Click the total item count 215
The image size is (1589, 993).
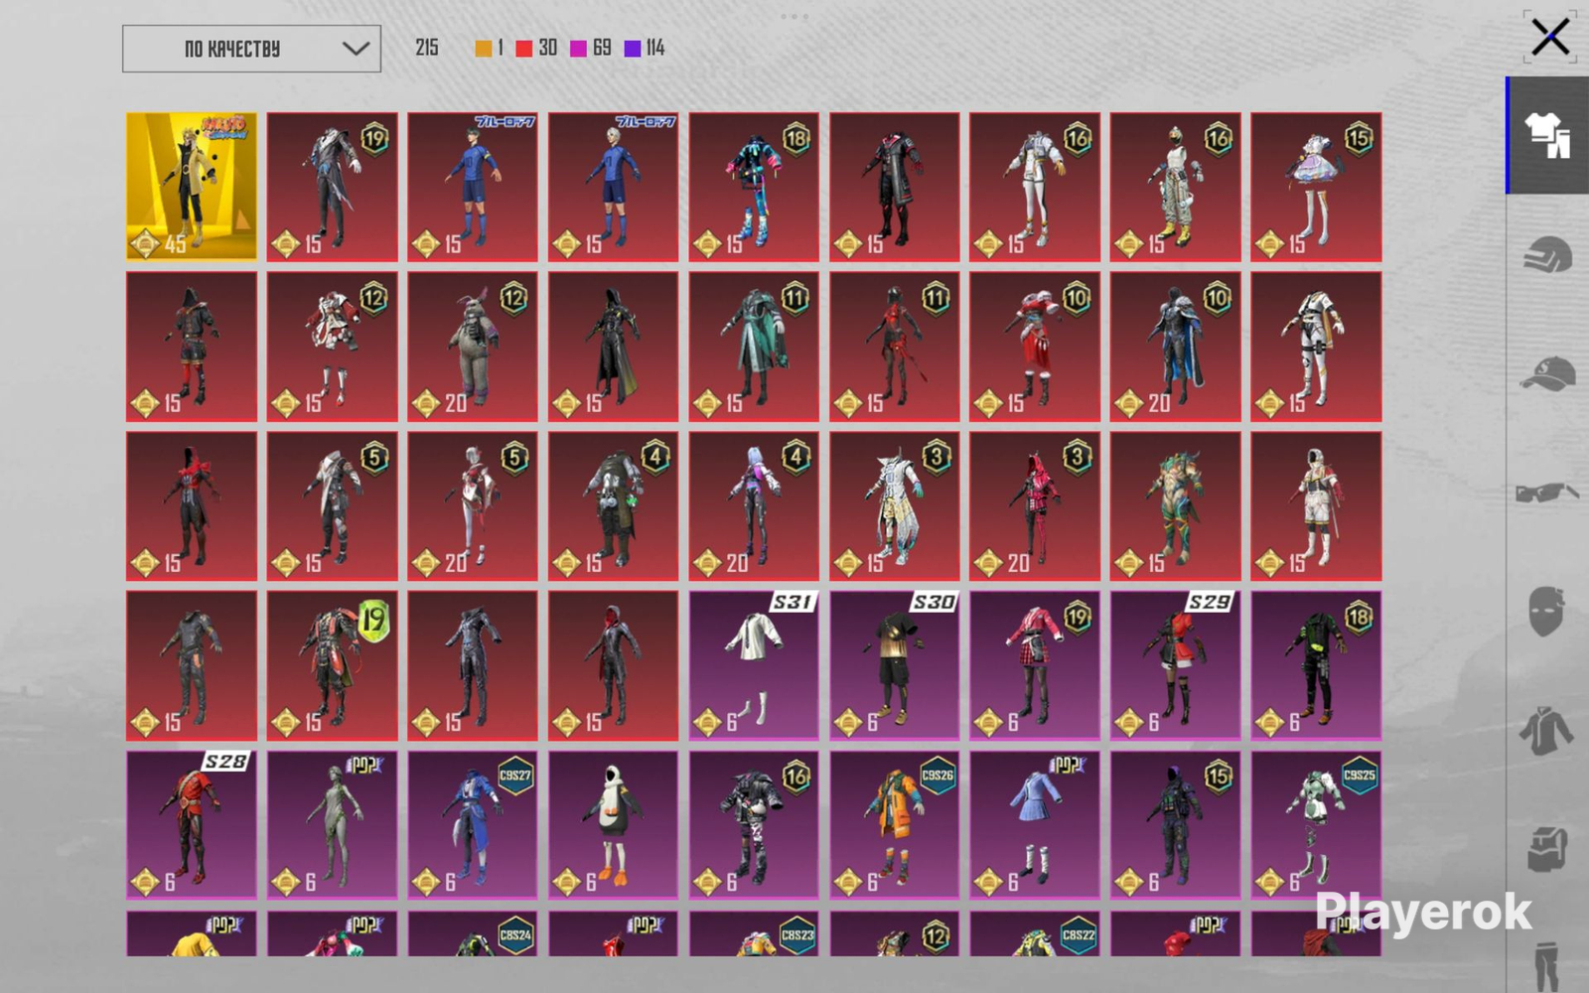[x=427, y=48]
